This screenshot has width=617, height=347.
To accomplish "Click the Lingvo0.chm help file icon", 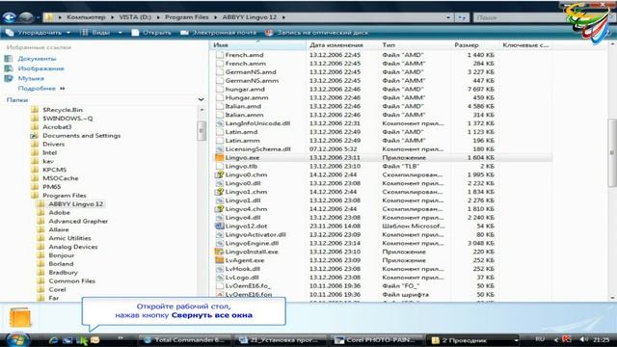I will point(219,174).
